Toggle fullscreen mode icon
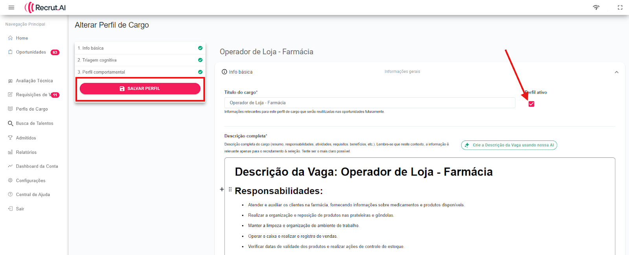The image size is (629, 255). (620, 7)
